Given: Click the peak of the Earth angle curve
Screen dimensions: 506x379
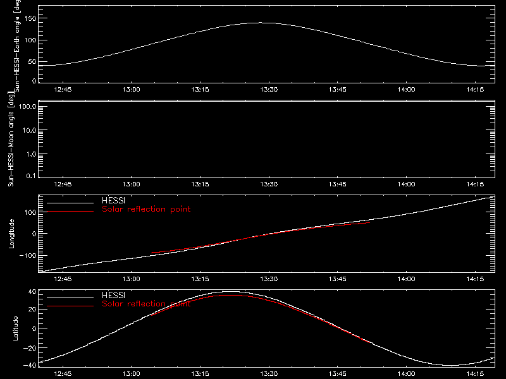Looking at the screenshot, I should [260, 23].
